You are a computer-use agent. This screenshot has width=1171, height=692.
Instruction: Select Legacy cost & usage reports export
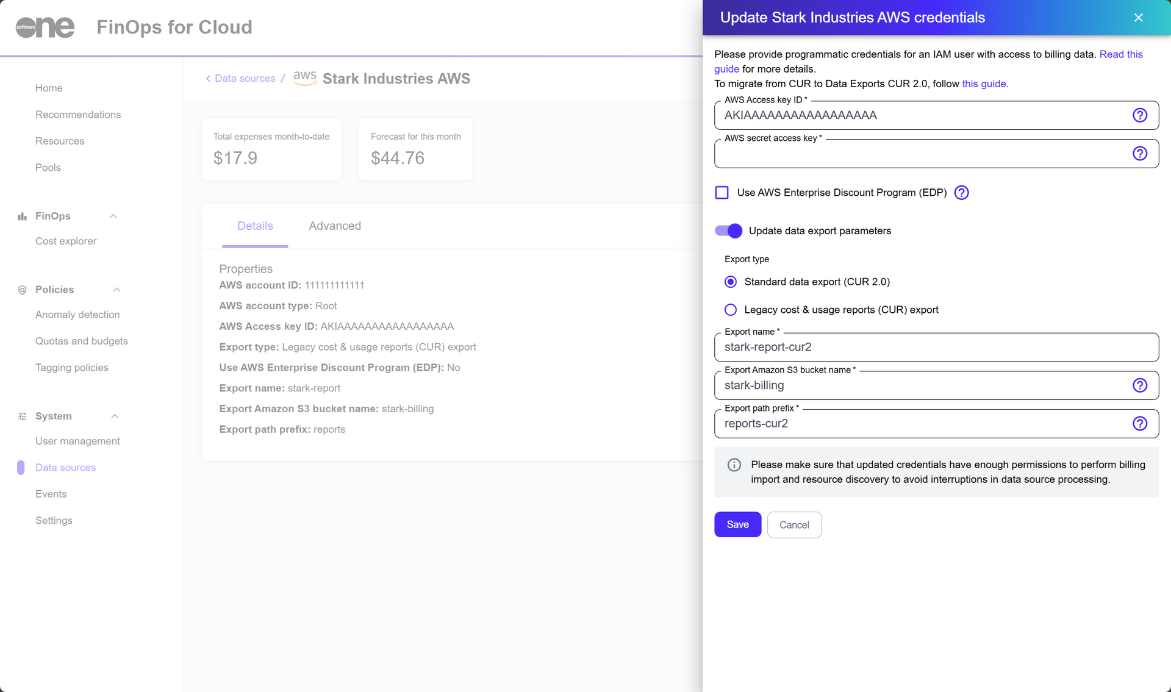(x=730, y=310)
